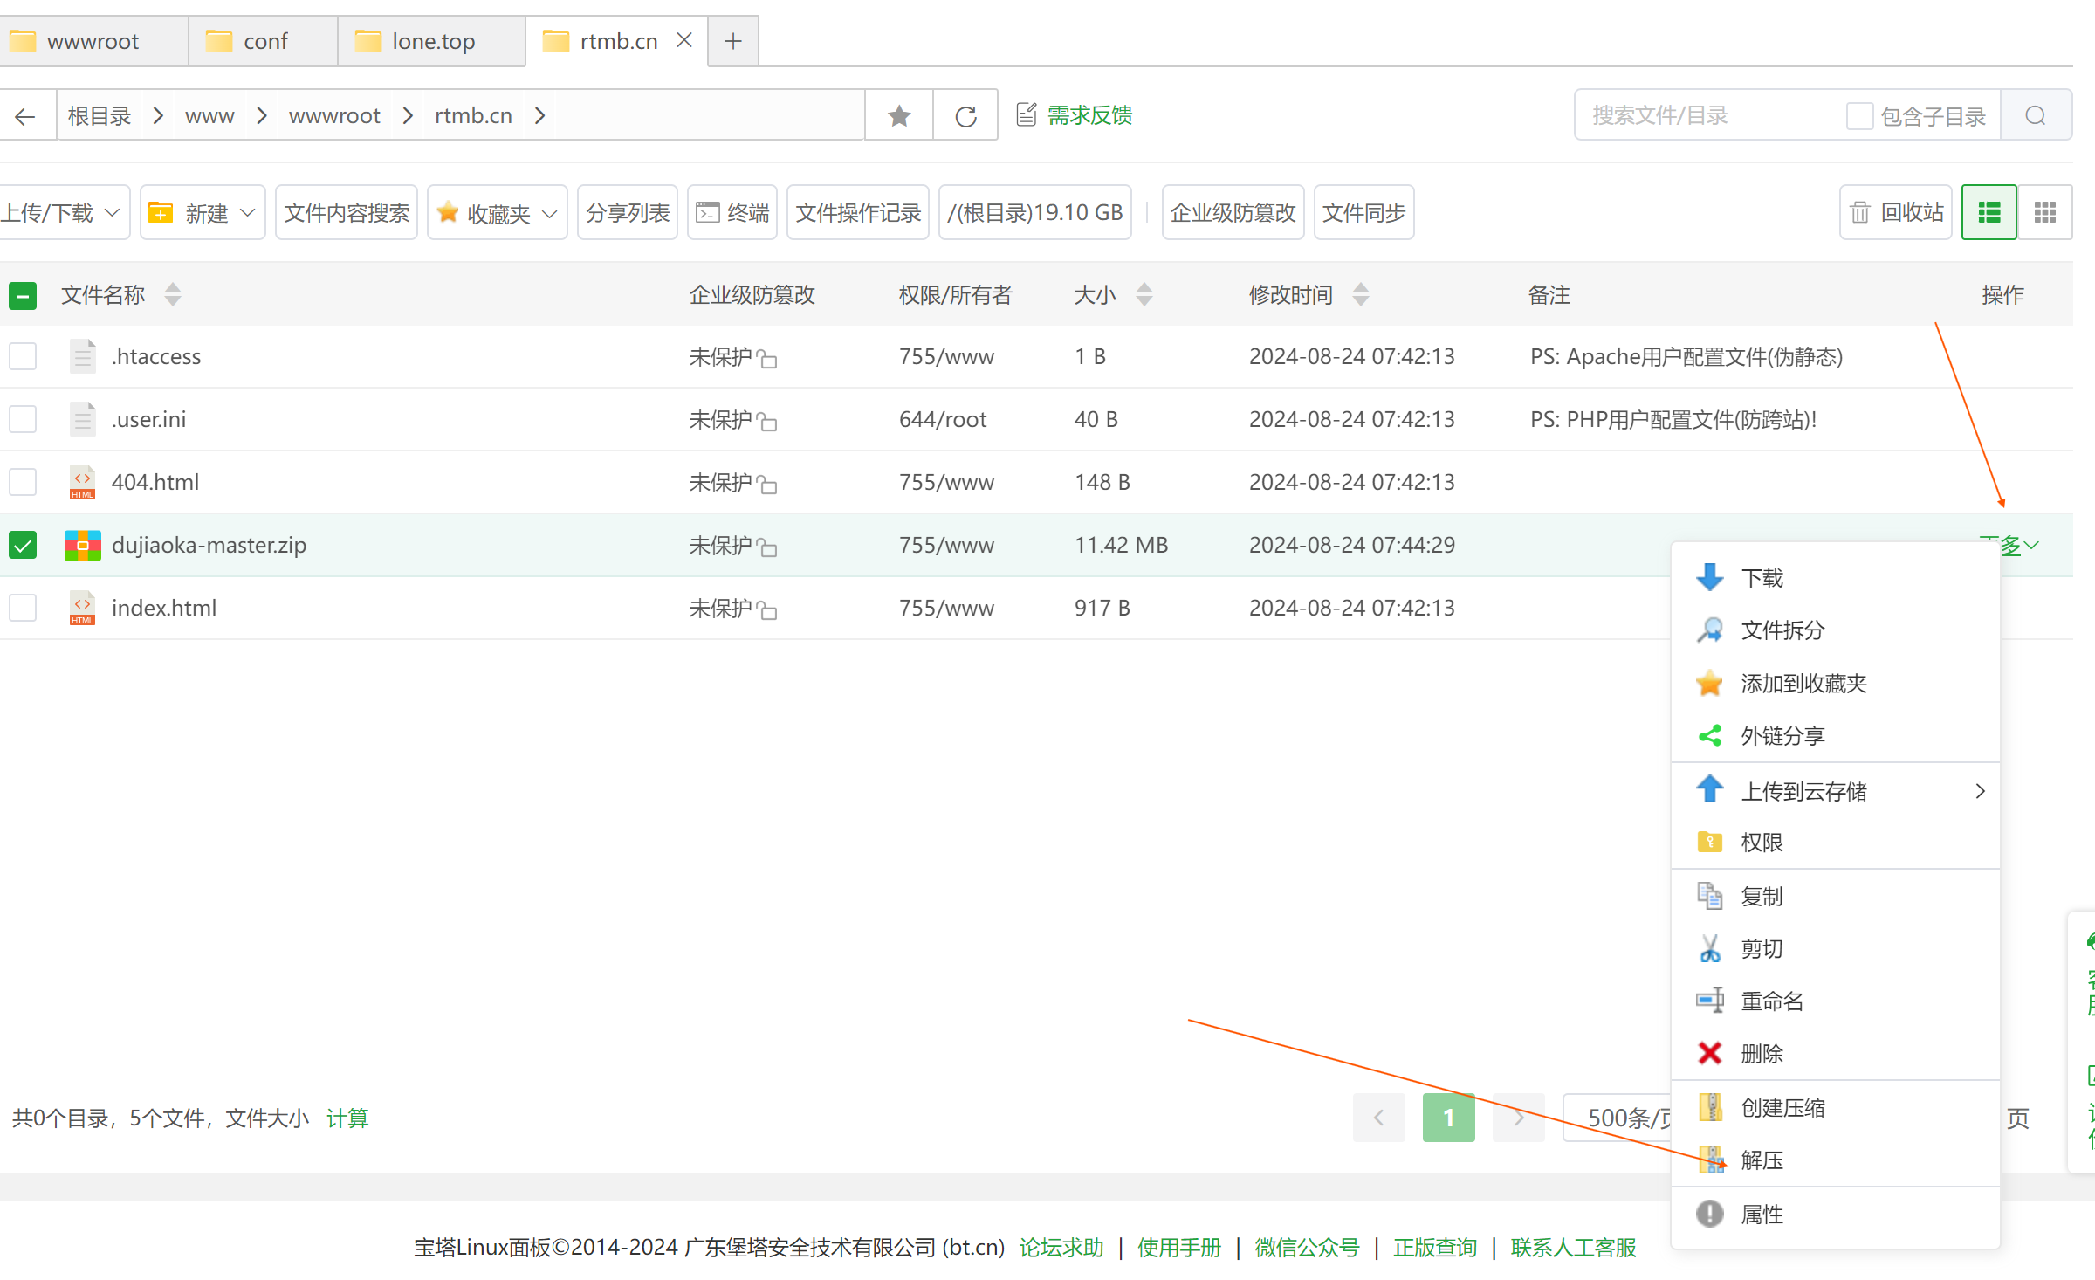Select 解压 from the context menu
2095x1280 pixels.
pos(1762,1160)
